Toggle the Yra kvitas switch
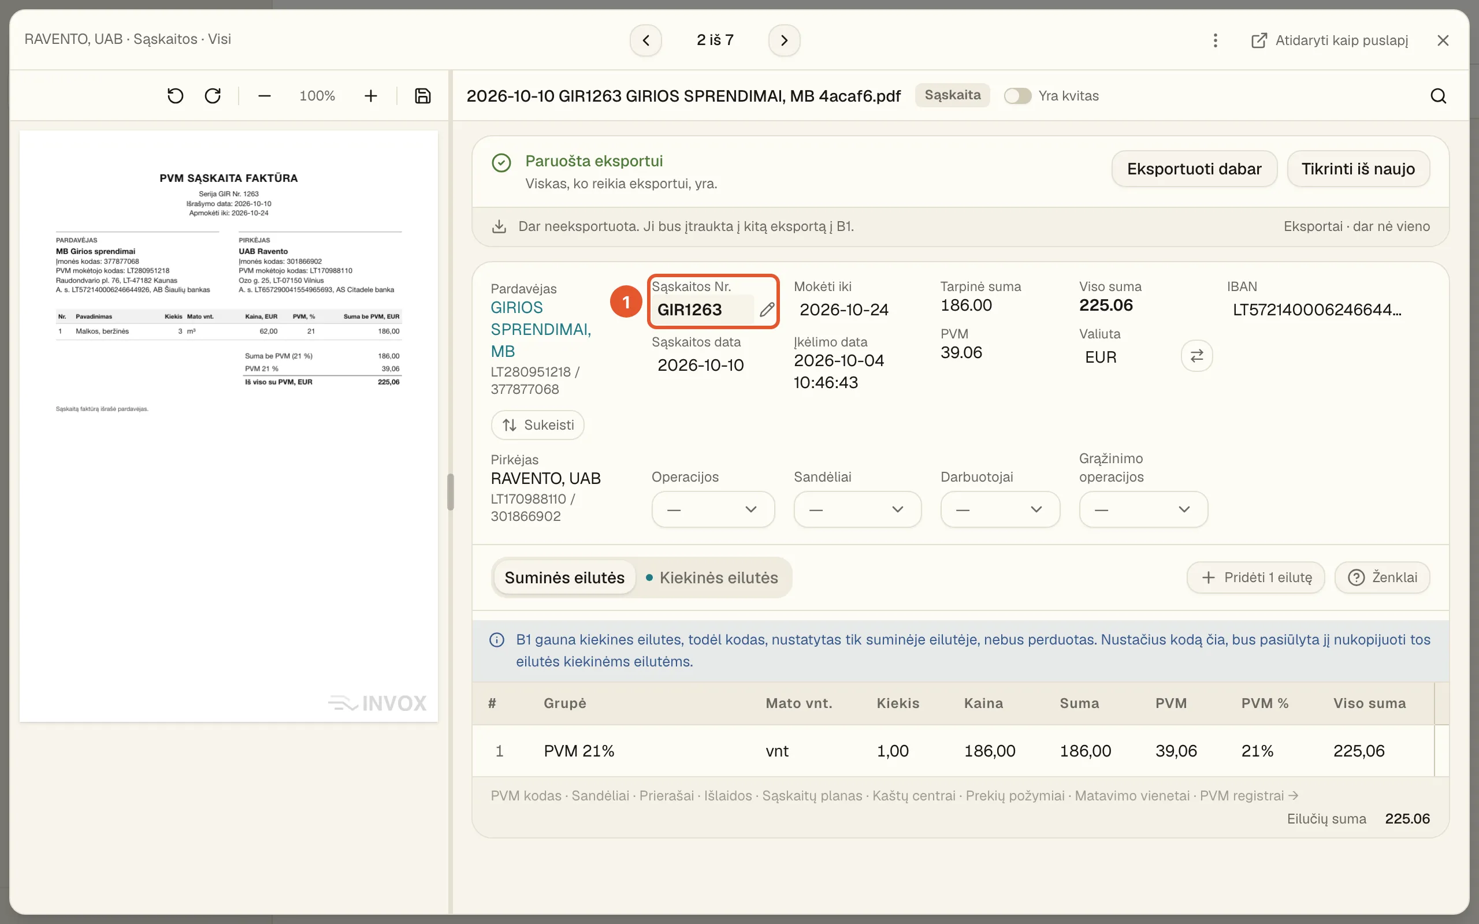This screenshot has height=924, width=1479. click(1017, 96)
